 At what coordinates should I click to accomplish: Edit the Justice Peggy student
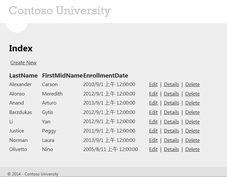153,131
